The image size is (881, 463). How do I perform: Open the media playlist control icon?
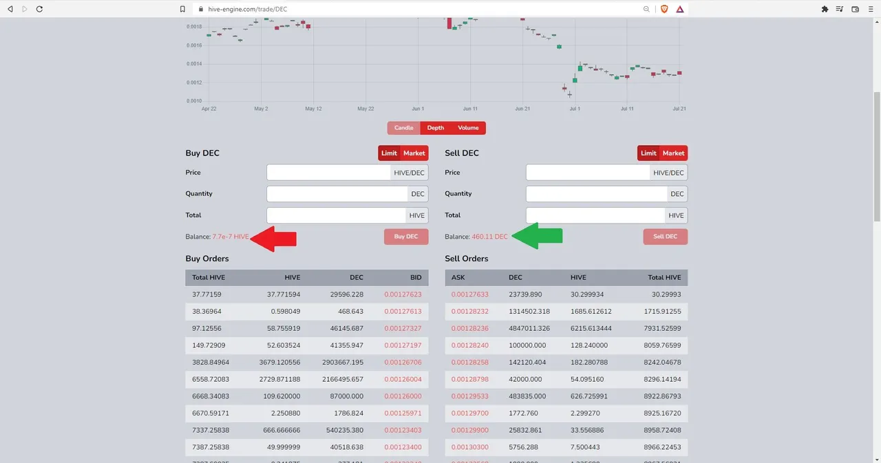pyautogui.click(x=840, y=9)
